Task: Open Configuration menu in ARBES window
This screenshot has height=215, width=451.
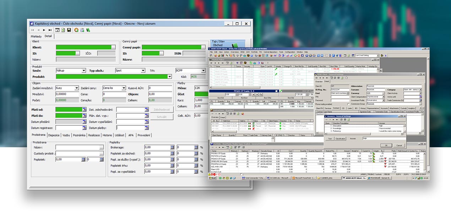Action: point(290,52)
